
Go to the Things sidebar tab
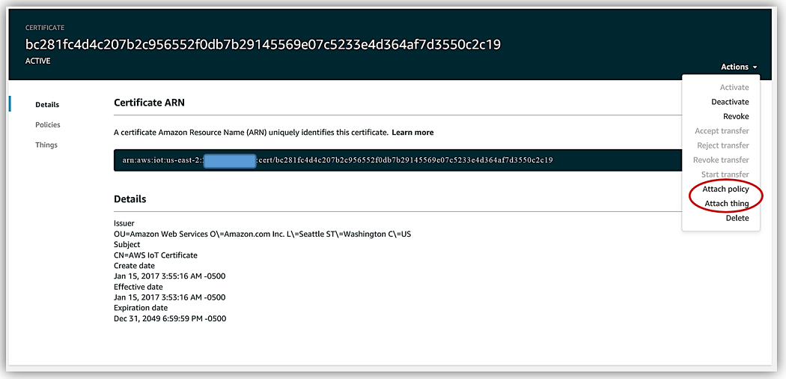tap(46, 145)
